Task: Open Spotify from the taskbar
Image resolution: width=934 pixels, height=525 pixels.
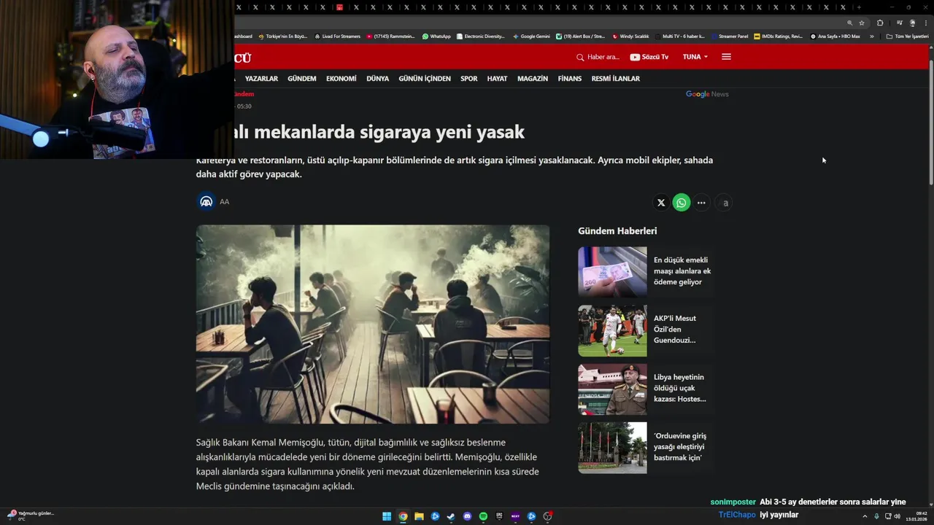Action: pos(483,516)
